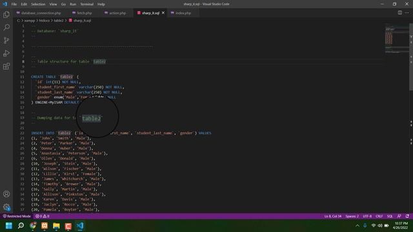Open the Manage gear icon

[x=6, y=207]
